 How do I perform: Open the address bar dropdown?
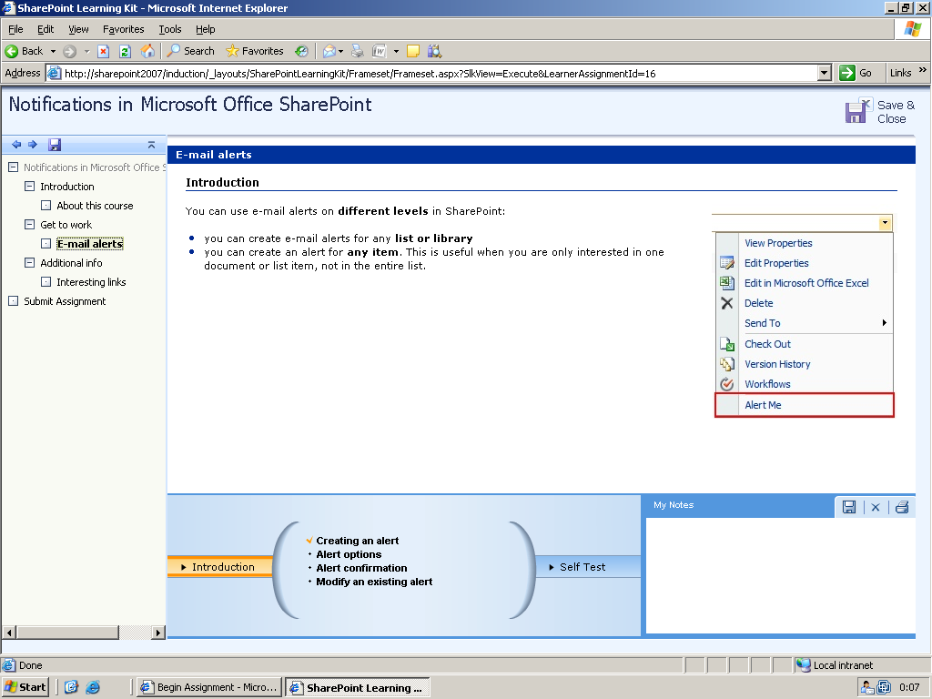coord(824,73)
